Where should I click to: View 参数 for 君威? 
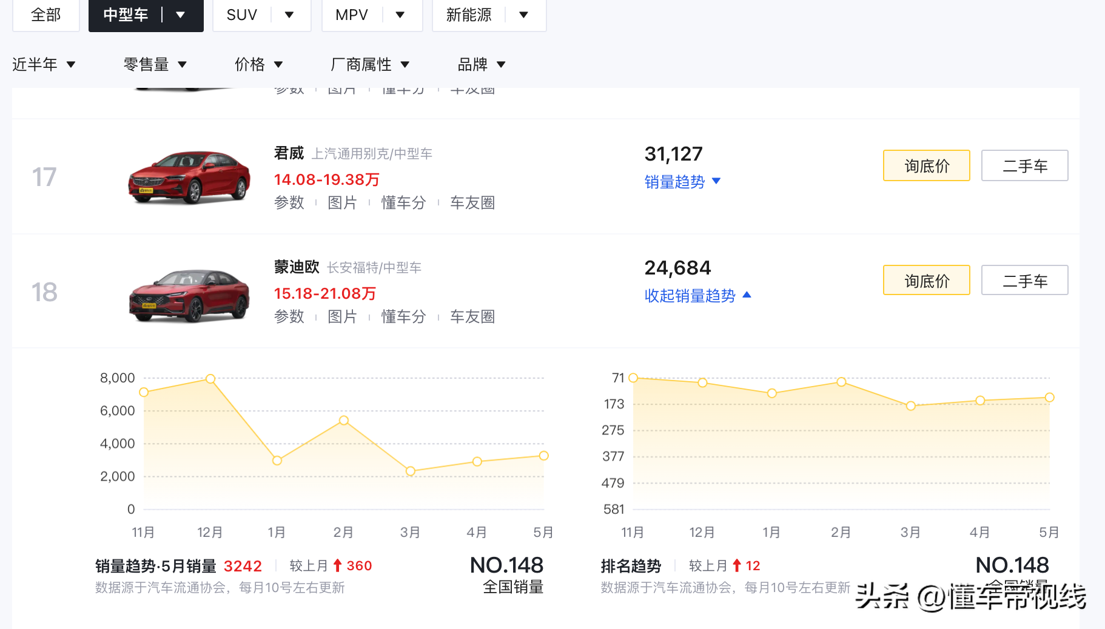click(289, 202)
